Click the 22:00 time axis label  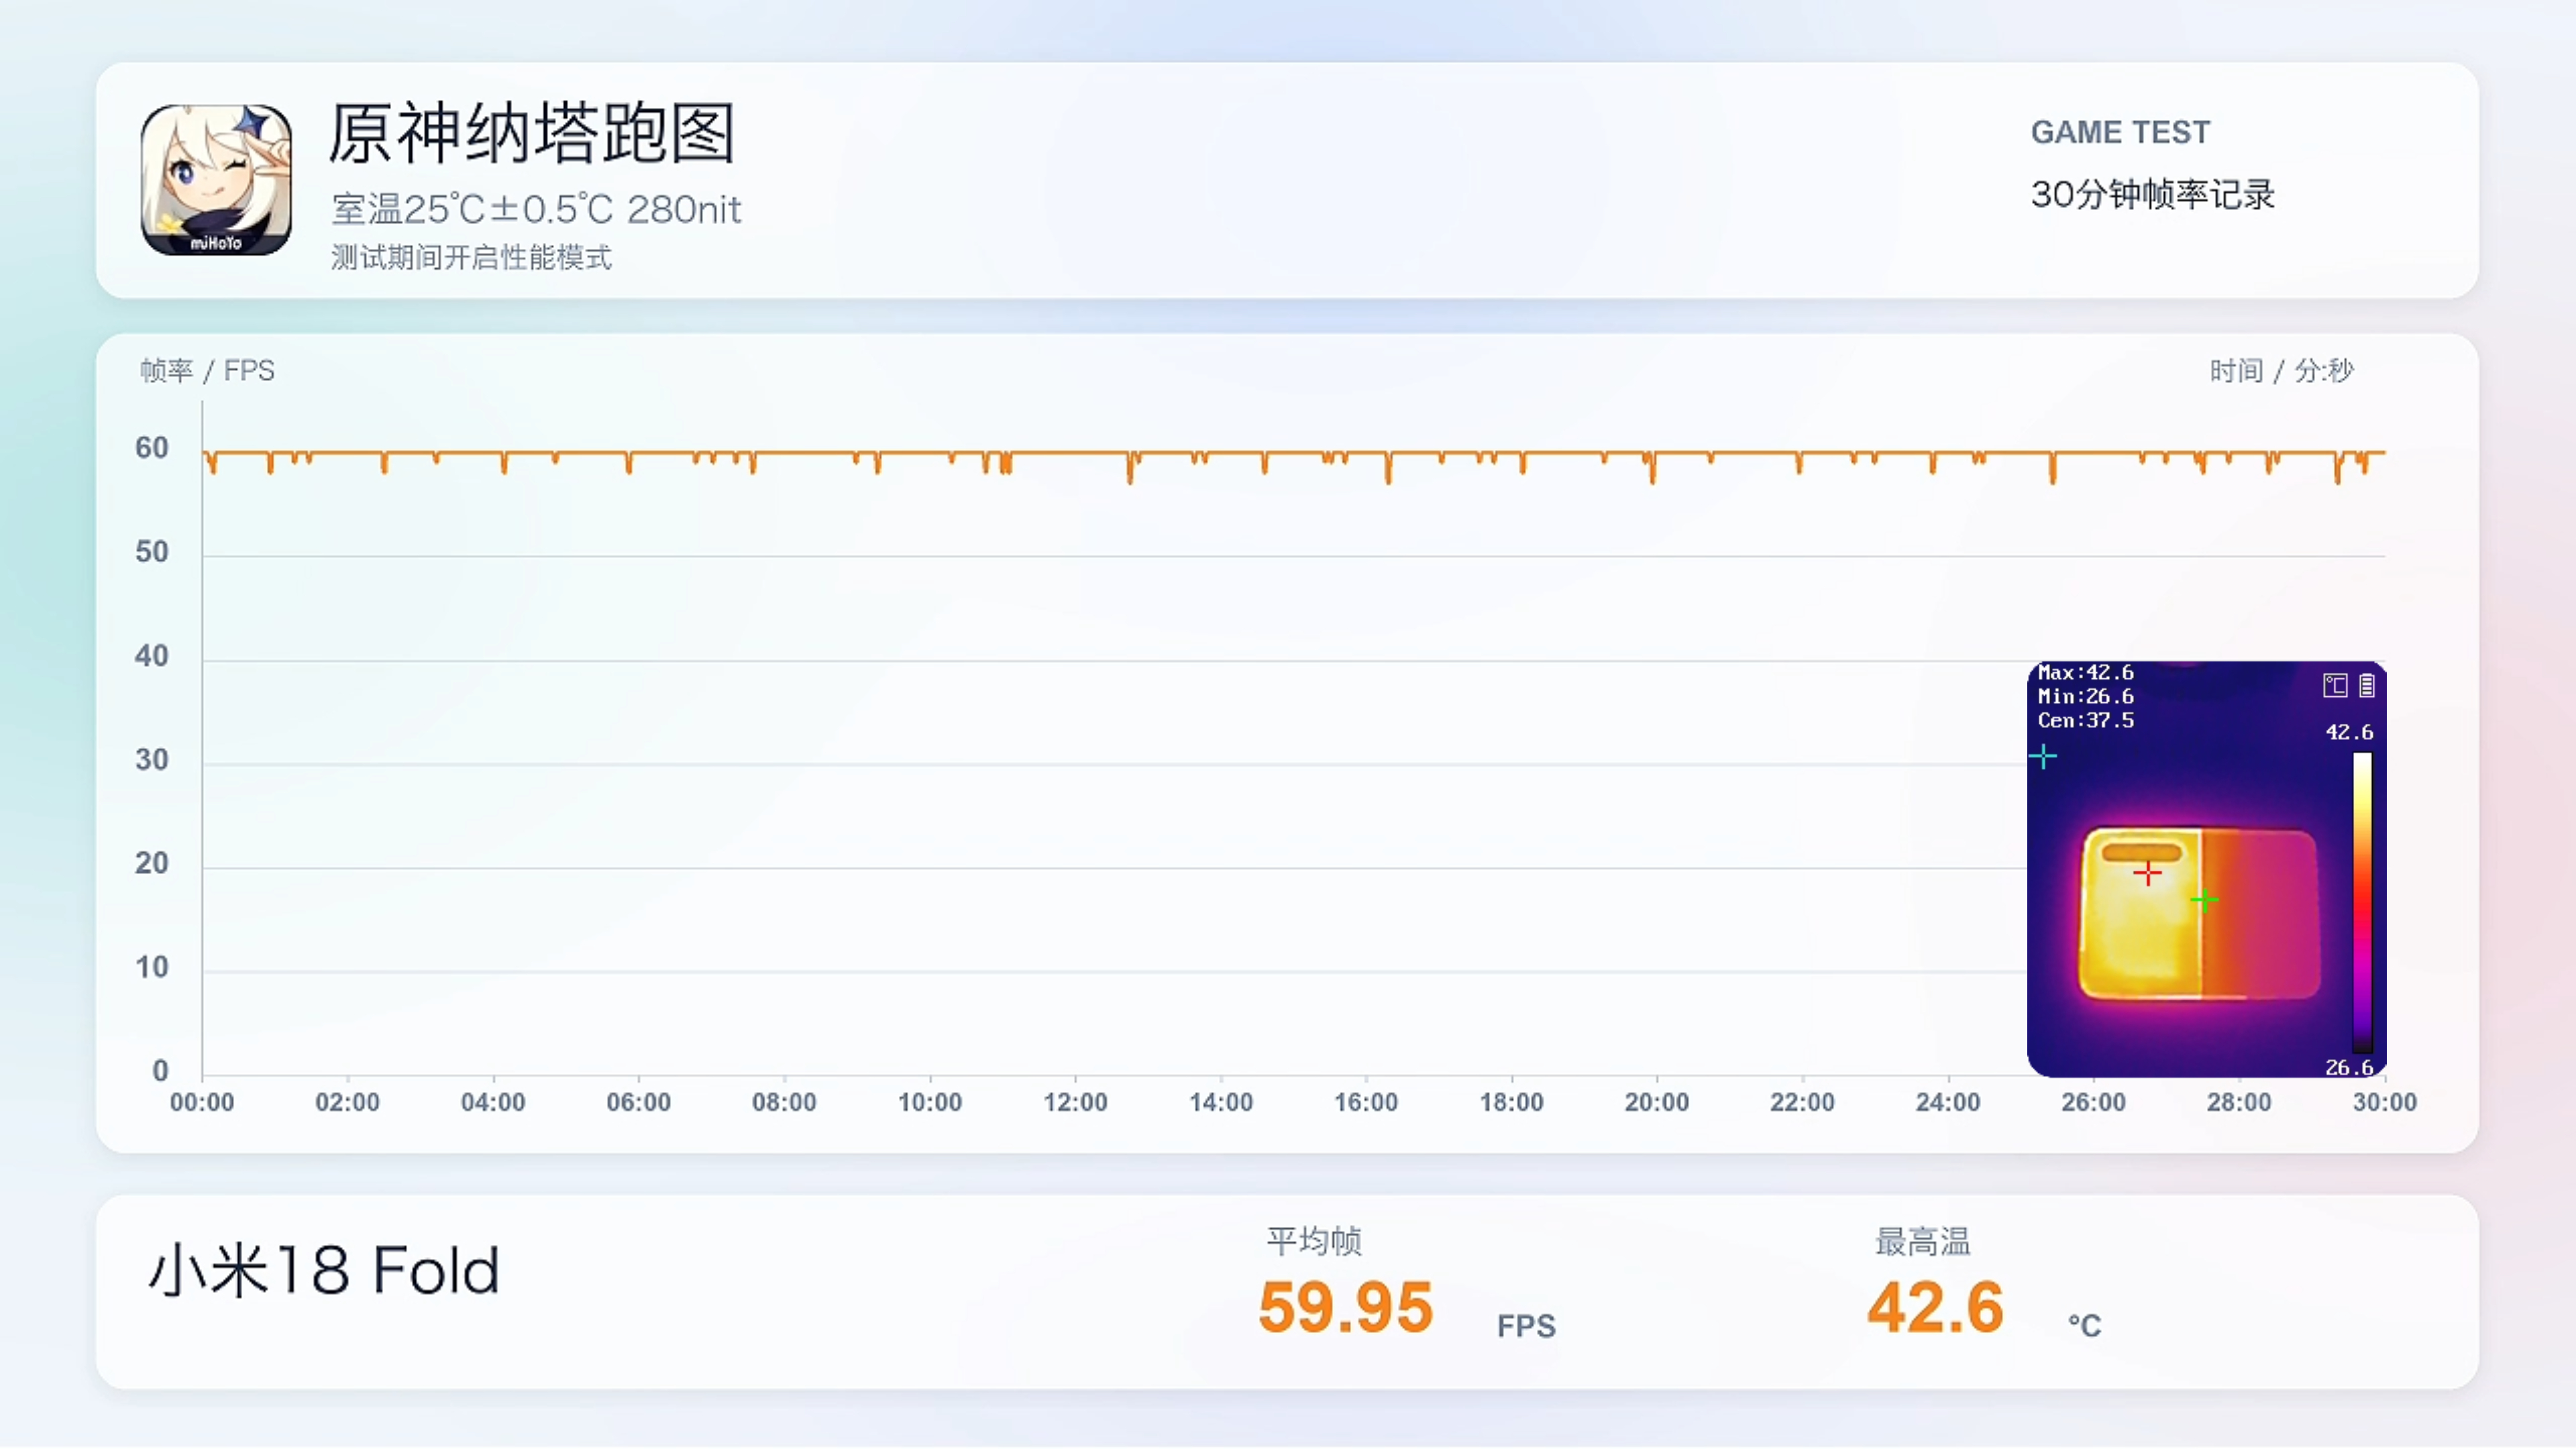point(1802,1102)
